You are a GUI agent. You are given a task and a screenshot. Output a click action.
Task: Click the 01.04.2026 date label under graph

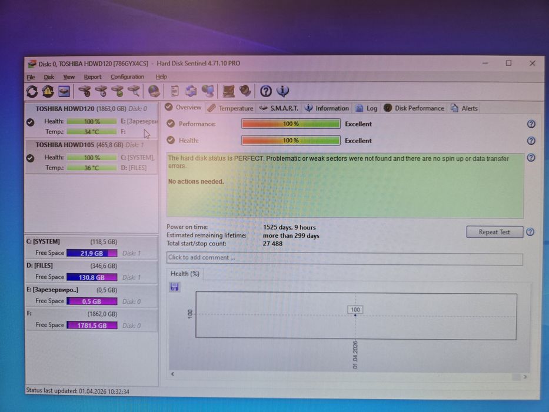coord(355,354)
